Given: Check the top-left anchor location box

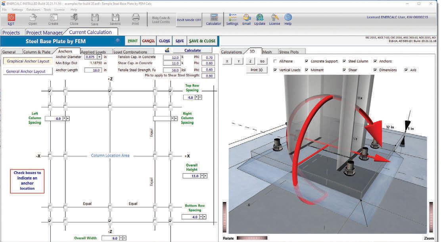Looking at the screenshot, I should tap(50, 91).
